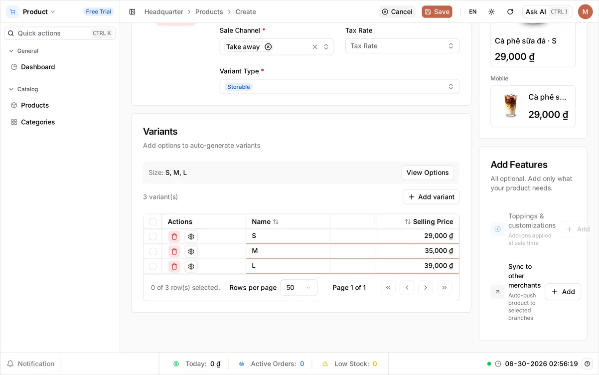599x375 pixels.
Task: Click the Notification status bar entry
Action: click(x=30, y=364)
